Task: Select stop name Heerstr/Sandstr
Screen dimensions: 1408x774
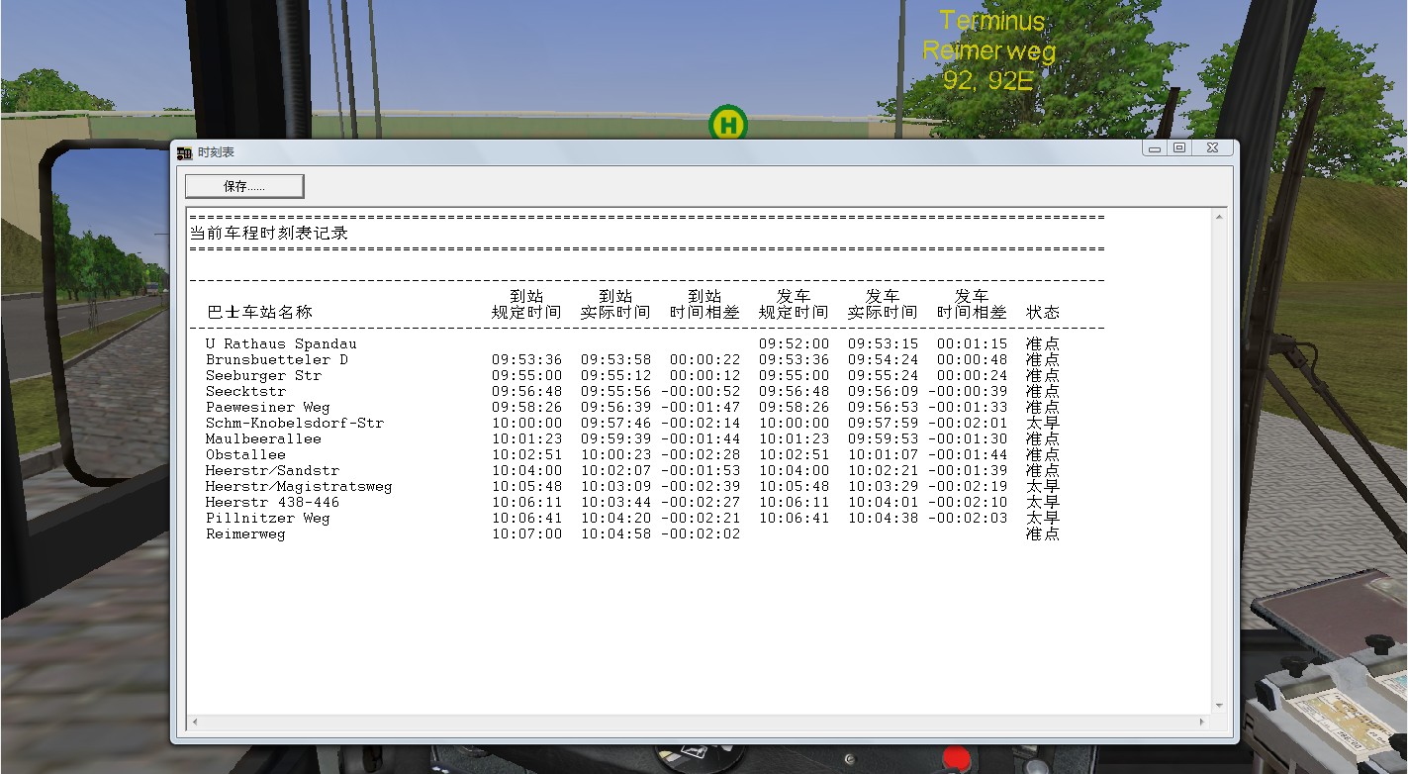Action: point(272,470)
